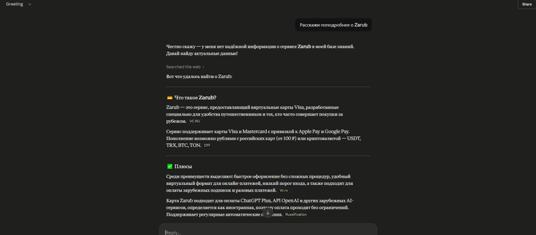The height and width of the screenshot is (235, 536).
Task: Click the "Плюсы" section heading
Action: click(x=183, y=166)
